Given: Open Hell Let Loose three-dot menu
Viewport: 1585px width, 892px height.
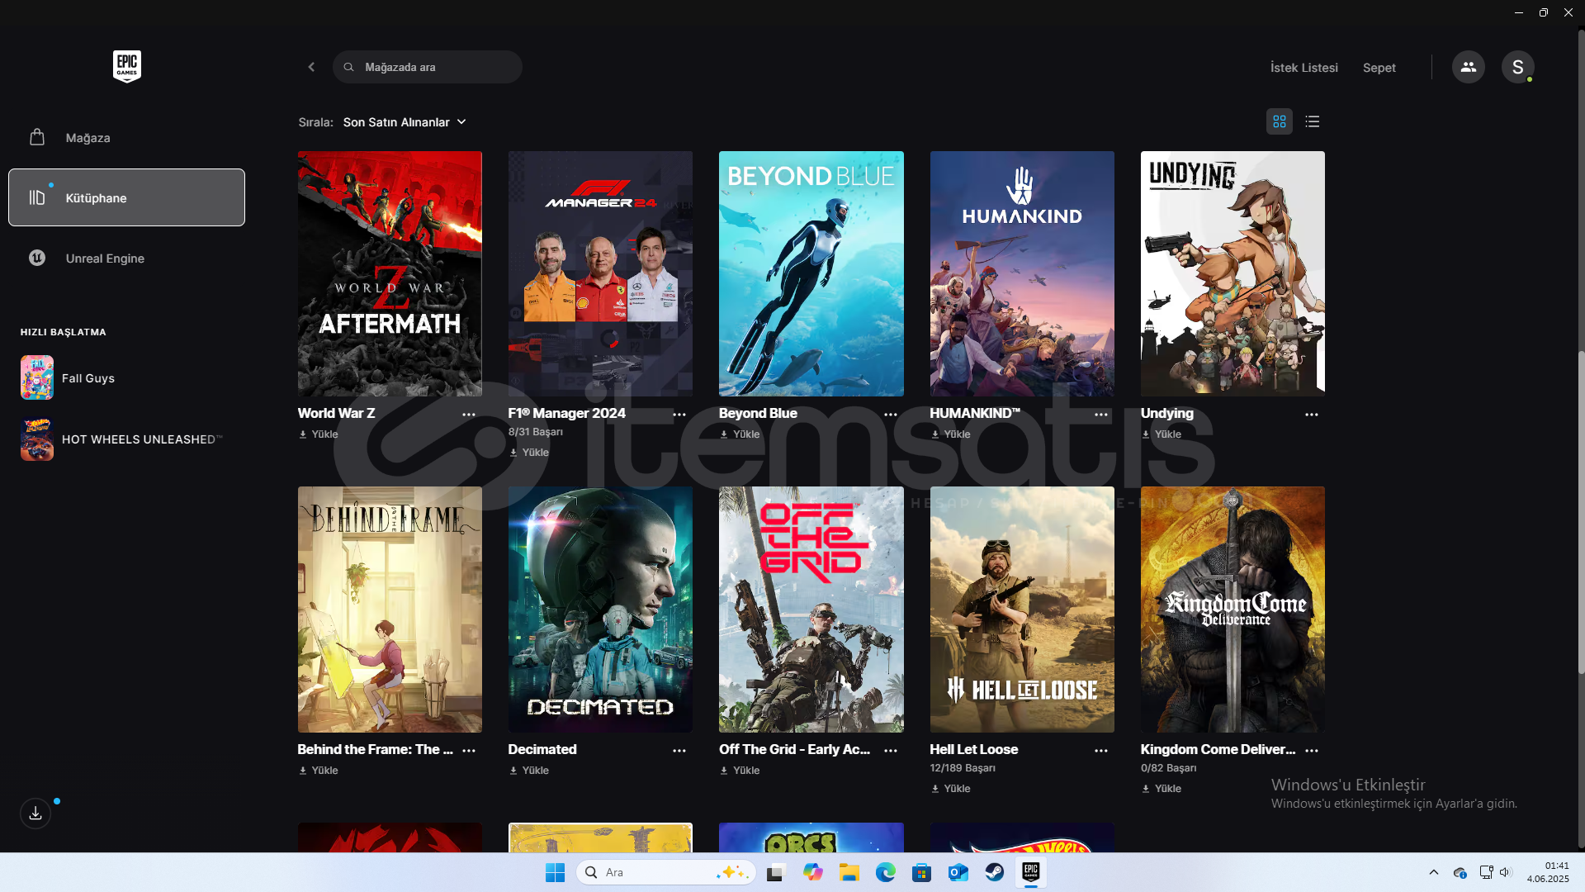Looking at the screenshot, I should (x=1100, y=751).
